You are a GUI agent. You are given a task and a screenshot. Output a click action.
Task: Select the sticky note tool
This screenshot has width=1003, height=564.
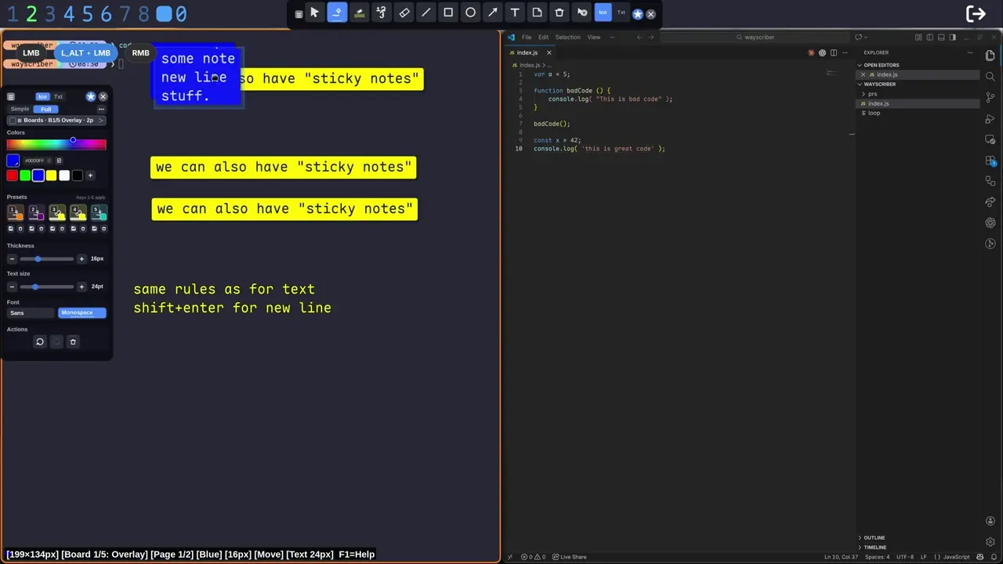pyautogui.click(x=537, y=13)
